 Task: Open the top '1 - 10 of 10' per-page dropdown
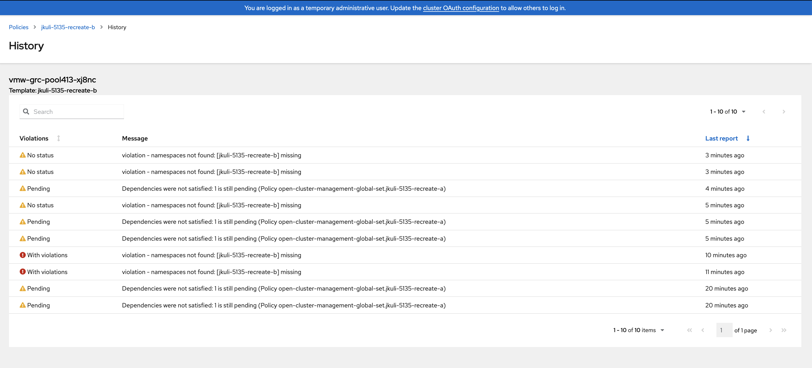(728, 112)
